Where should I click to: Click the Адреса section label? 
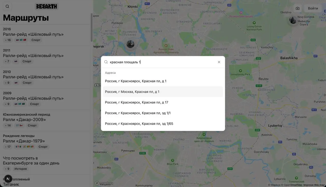(x=110, y=73)
